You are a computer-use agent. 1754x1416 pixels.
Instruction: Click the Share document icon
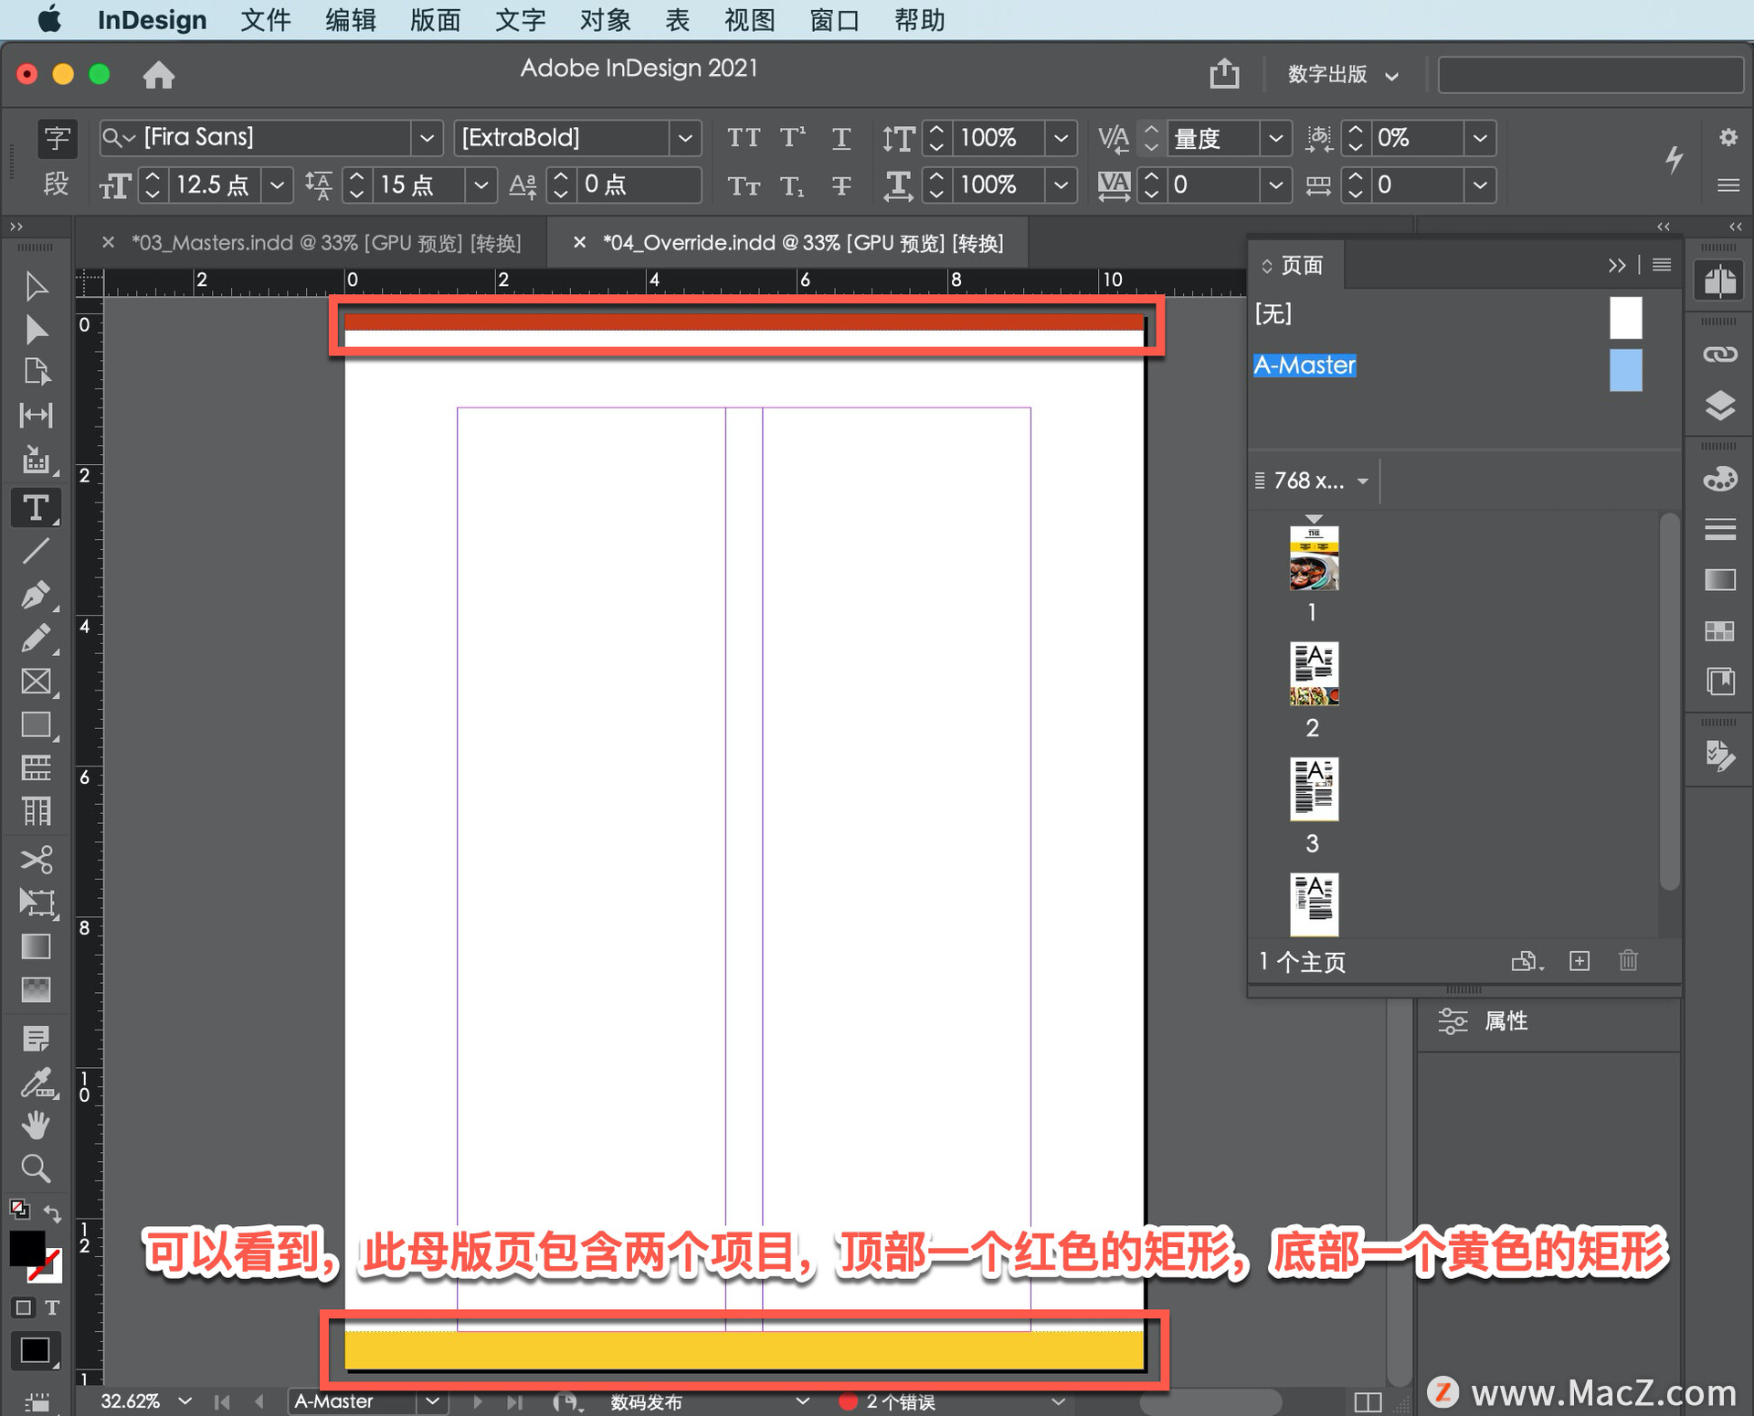[x=1225, y=73]
